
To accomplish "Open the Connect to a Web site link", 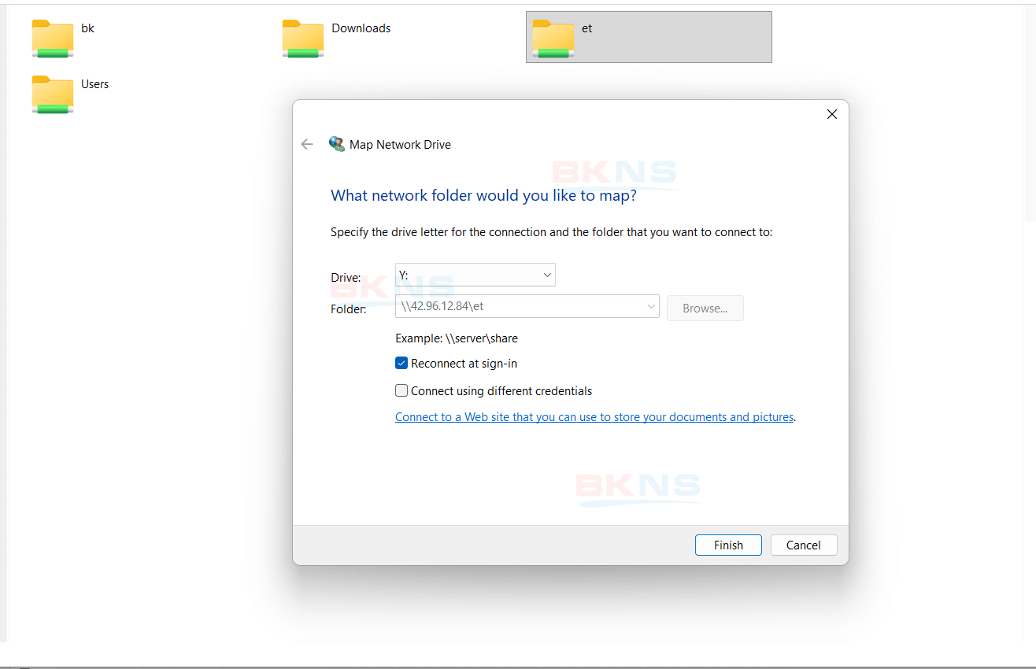I will 594,417.
